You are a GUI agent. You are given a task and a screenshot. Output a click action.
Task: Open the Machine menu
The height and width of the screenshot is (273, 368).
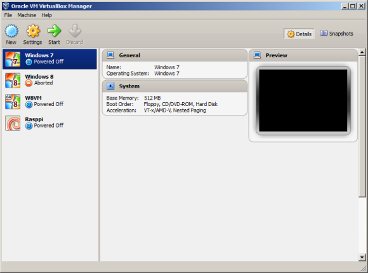(27, 15)
